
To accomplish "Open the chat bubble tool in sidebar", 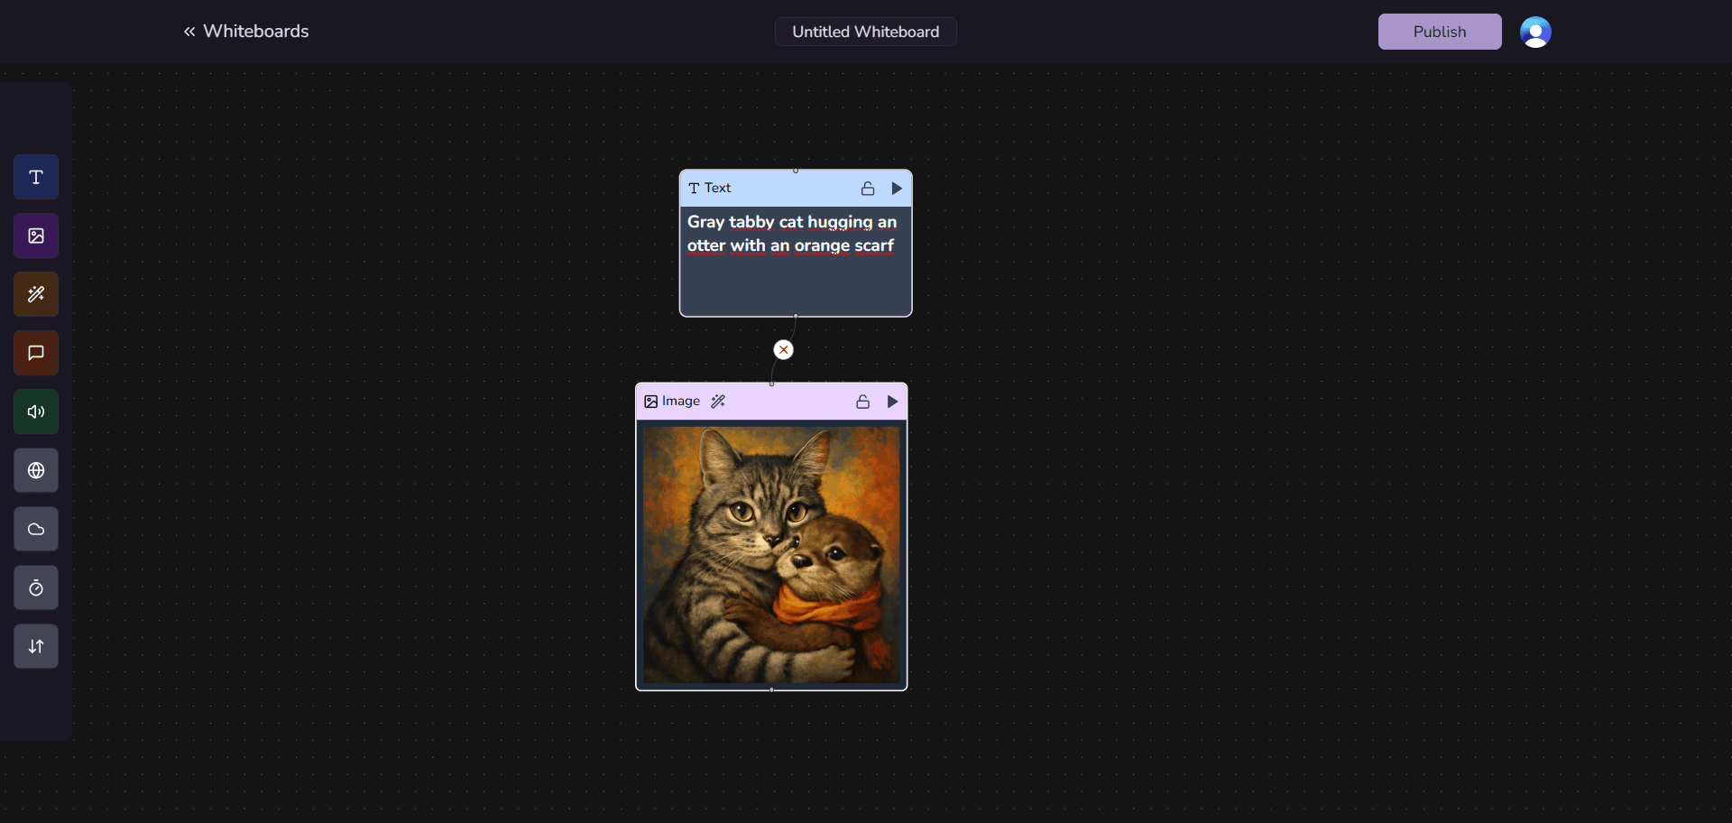I will point(36,353).
